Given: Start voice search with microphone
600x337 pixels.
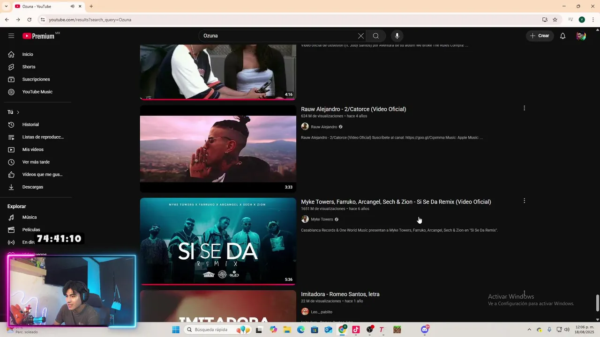Looking at the screenshot, I should (x=397, y=36).
